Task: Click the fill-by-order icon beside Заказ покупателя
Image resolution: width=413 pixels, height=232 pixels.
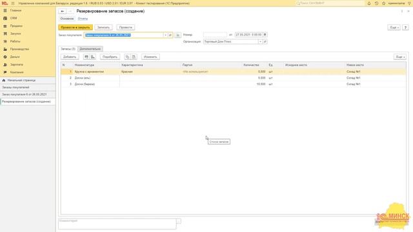Action: tap(178, 35)
